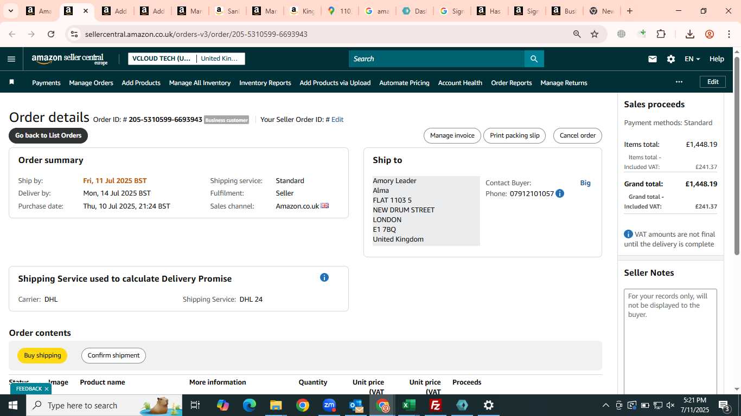The width and height of the screenshot is (741, 416).
Task: Open Excel from the taskbar
Action: [408, 405]
